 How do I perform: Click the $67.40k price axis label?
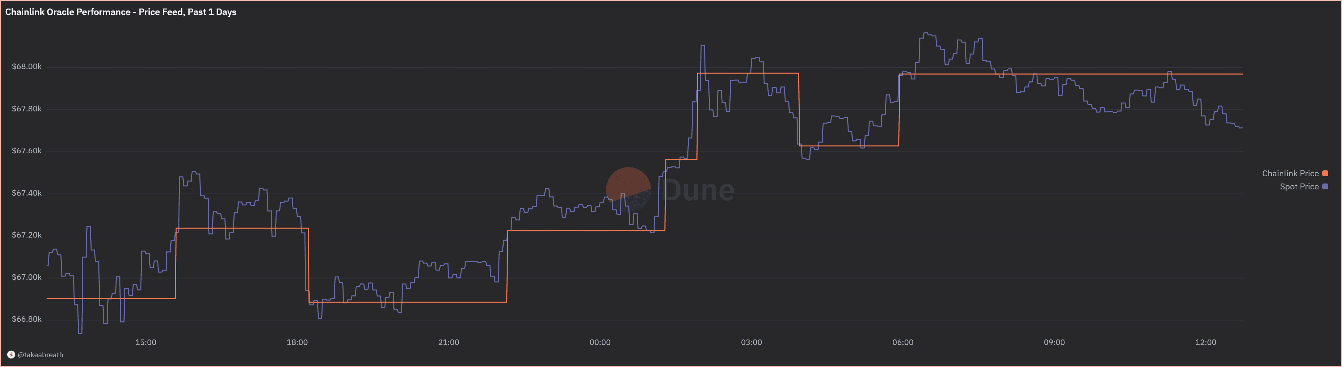[x=27, y=193]
